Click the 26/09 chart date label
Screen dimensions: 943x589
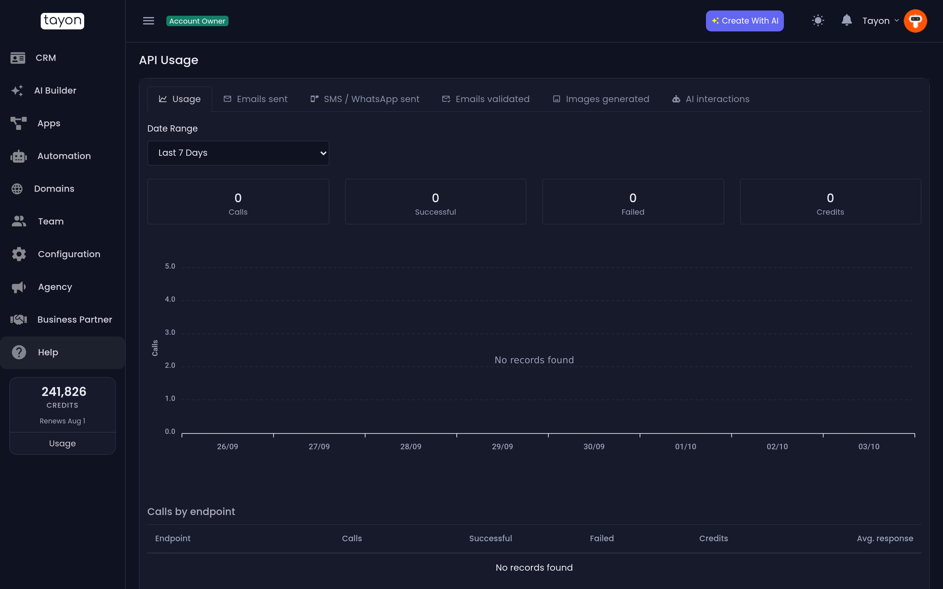(x=227, y=447)
